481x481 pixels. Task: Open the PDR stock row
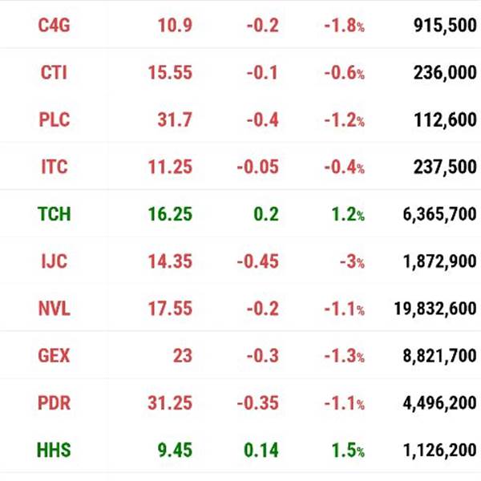(x=240, y=402)
